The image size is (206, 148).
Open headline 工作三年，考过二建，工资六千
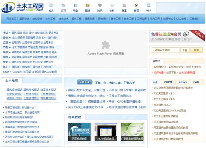click(115, 83)
